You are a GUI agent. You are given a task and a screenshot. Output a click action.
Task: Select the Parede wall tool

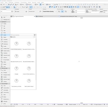[x=5, y=24]
